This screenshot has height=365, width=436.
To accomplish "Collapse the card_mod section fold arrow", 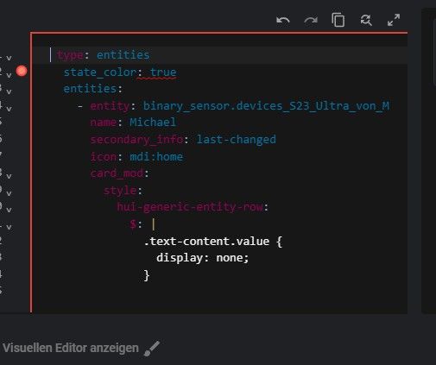I will click(x=9, y=176).
